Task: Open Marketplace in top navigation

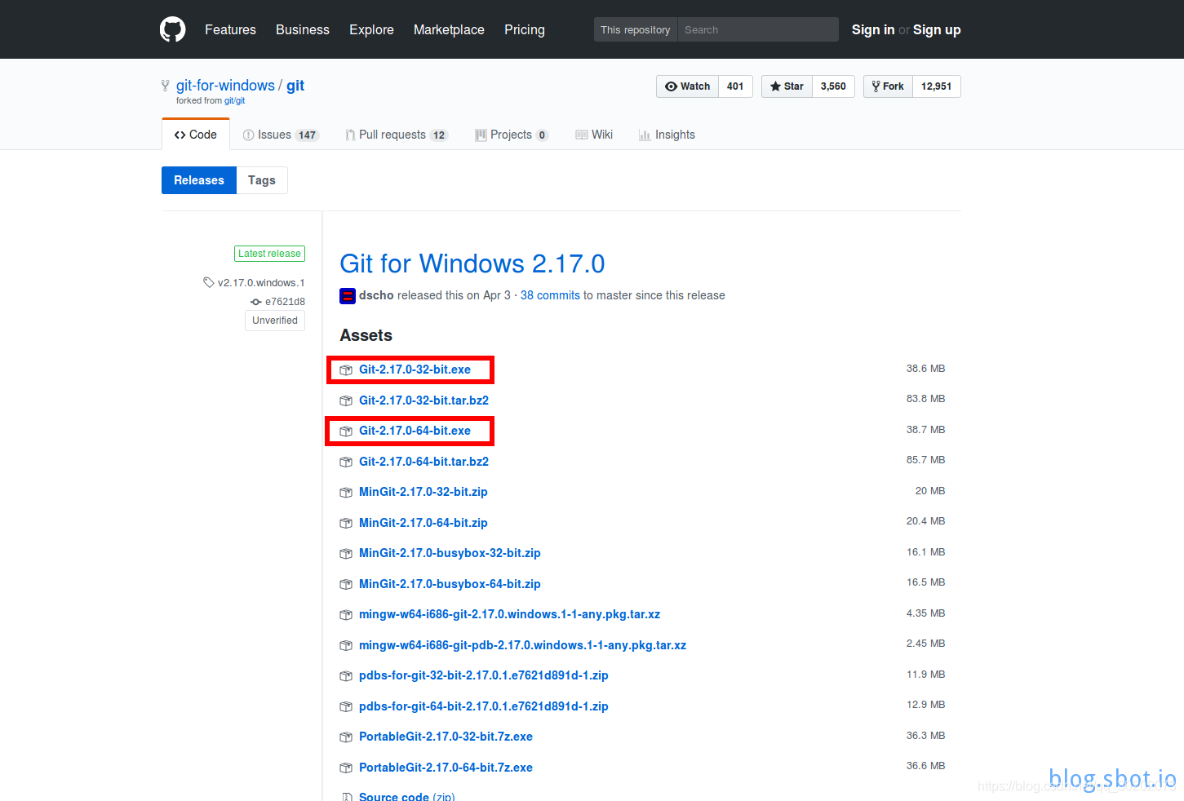Action: point(449,29)
